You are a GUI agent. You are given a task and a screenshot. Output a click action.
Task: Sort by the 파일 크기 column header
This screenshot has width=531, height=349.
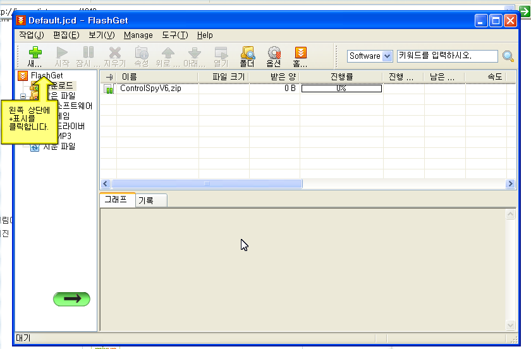coord(229,77)
